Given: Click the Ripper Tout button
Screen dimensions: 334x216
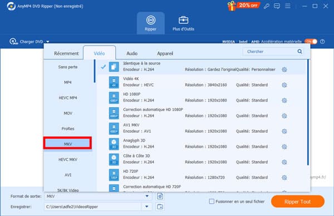Looking at the screenshot, I should pyautogui.click(x=298, y=202).
